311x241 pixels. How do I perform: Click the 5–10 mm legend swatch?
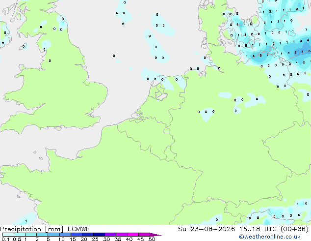(53, 235)
